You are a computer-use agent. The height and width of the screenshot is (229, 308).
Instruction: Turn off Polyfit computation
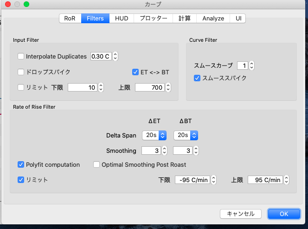21,164
